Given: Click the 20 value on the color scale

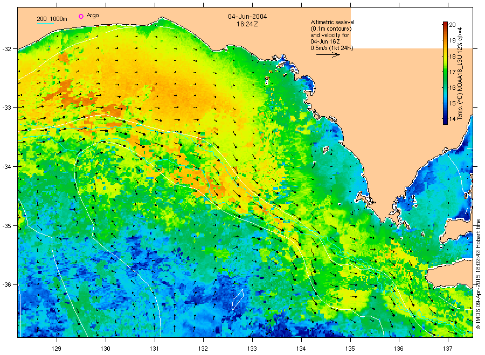Looking at the screenshot, I should [452, 25].
